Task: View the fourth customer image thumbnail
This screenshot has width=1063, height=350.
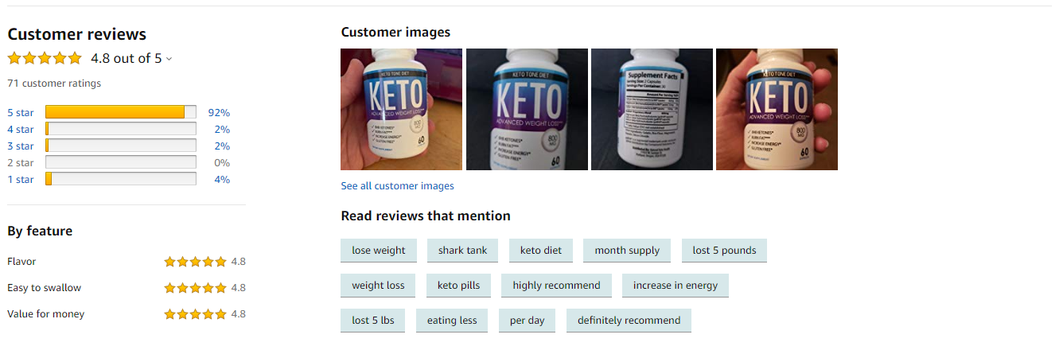Action: coord(777,109)
